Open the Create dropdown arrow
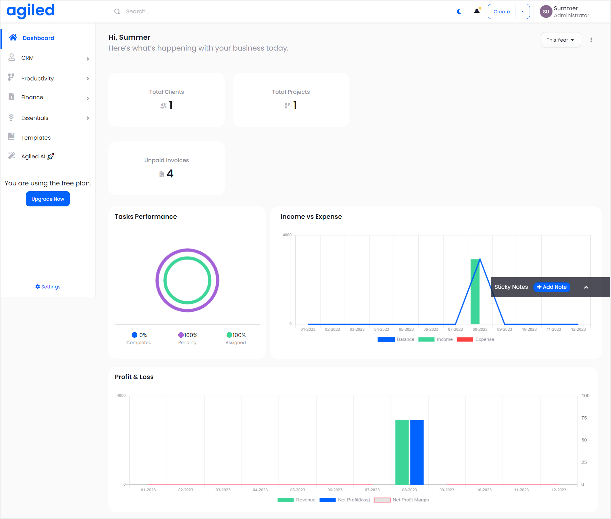The height and width of the screenshot is (519, 611). (523, 11)
